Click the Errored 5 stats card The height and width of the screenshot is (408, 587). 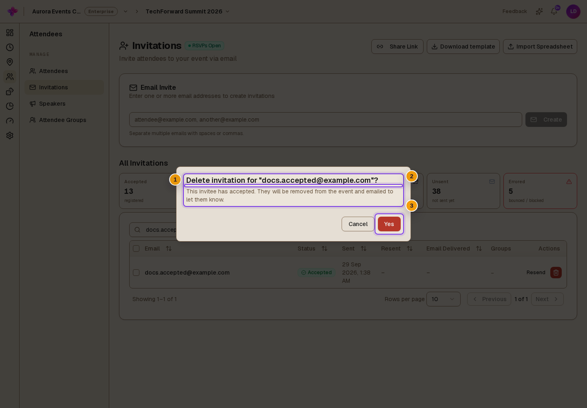coord(540,191)
